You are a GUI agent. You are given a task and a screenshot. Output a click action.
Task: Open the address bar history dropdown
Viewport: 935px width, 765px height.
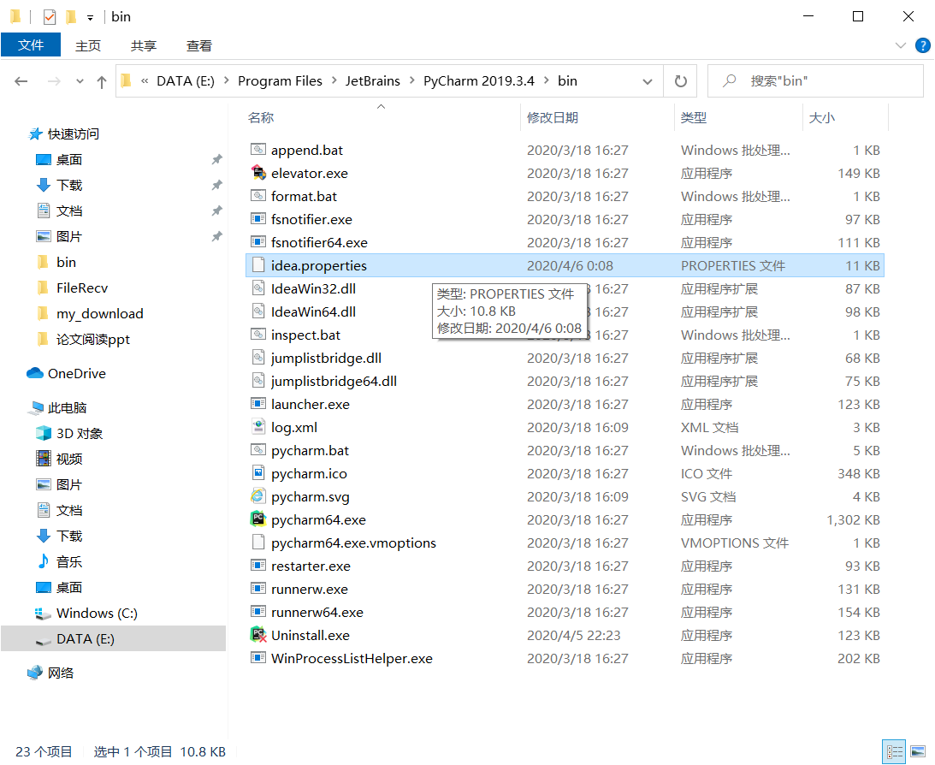(x=648, y=81)
